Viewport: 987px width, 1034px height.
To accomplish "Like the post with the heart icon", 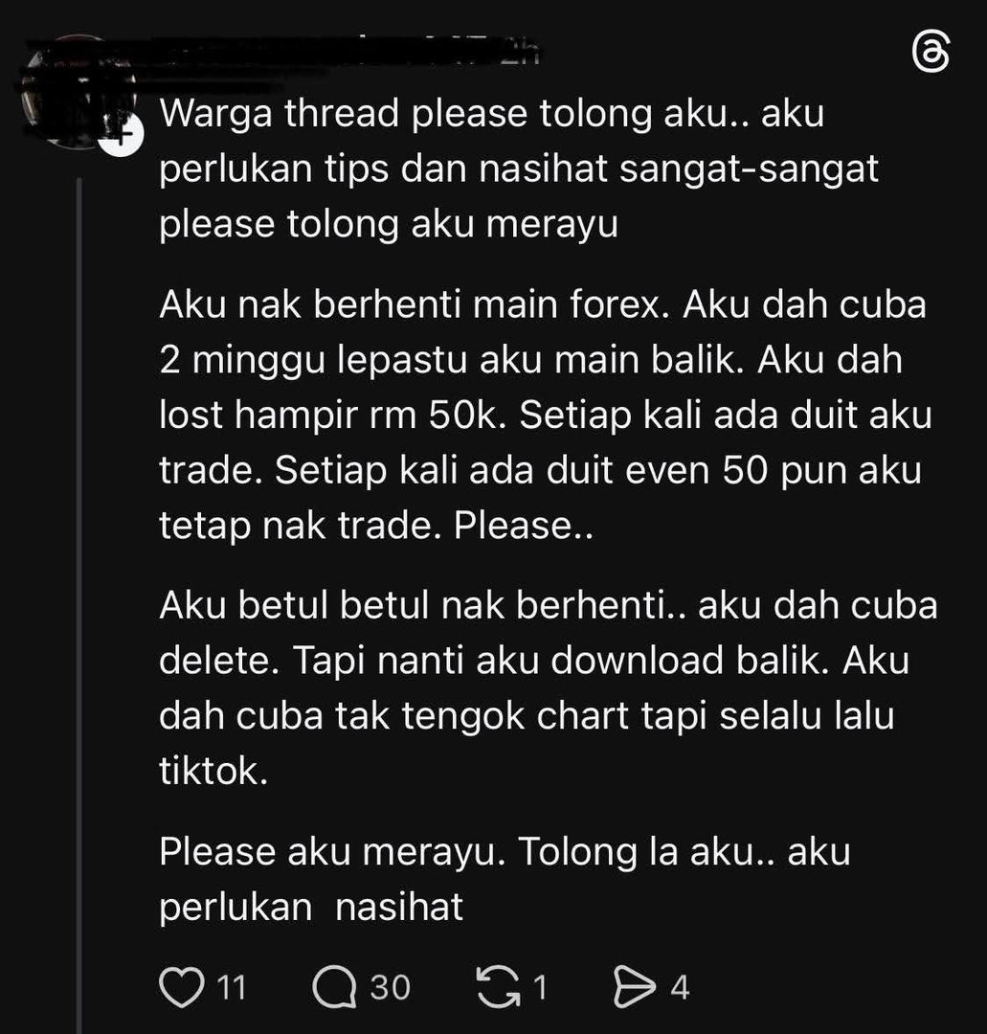I will (x=181, y=986).
